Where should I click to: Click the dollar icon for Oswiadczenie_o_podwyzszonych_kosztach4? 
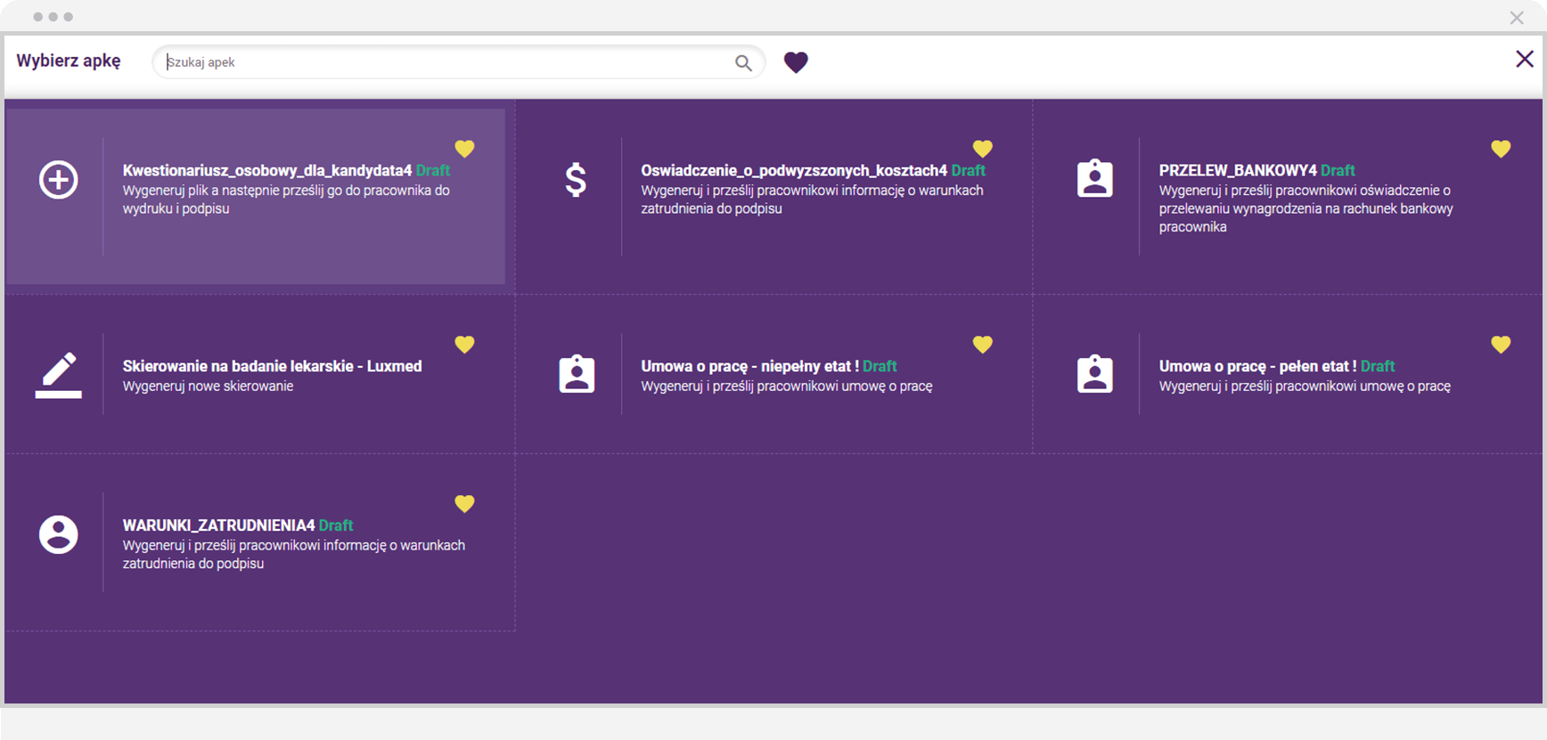point(577,180)
